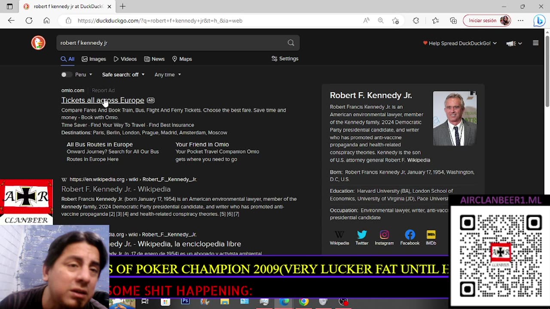Viewport: 550px width, 309px height.
Task: Open a new browser tab
Action: (123, 6)
